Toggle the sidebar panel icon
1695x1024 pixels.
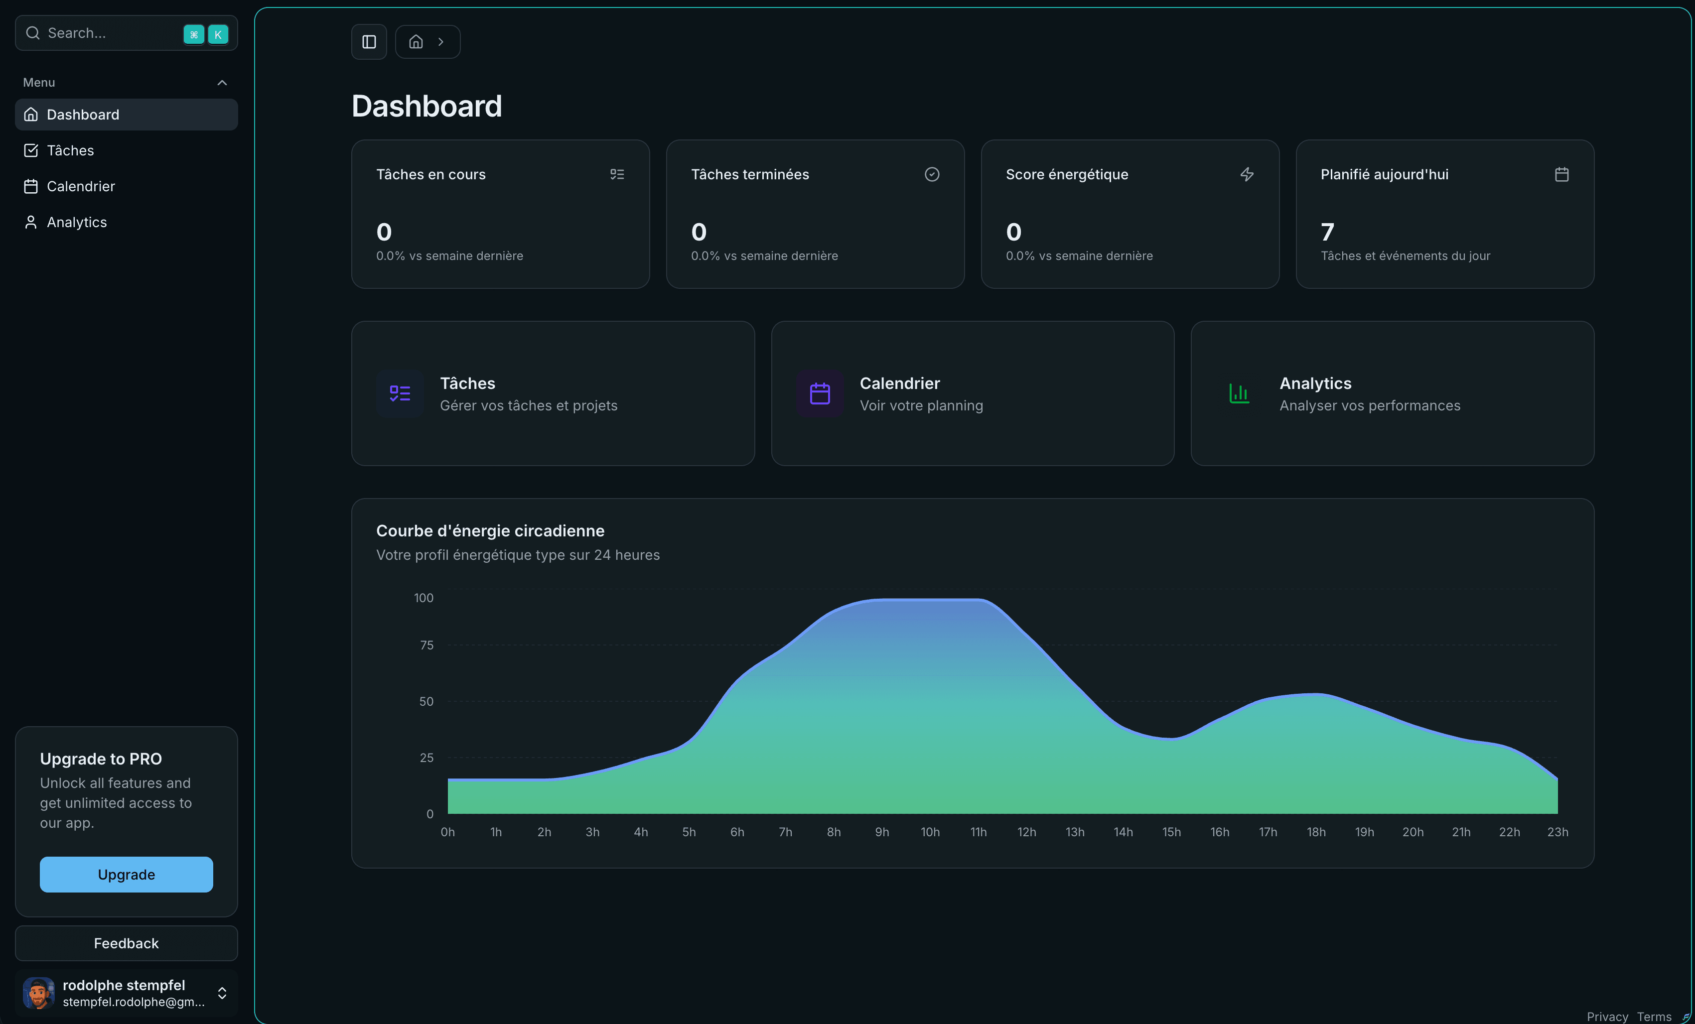(x=369, y=41)
